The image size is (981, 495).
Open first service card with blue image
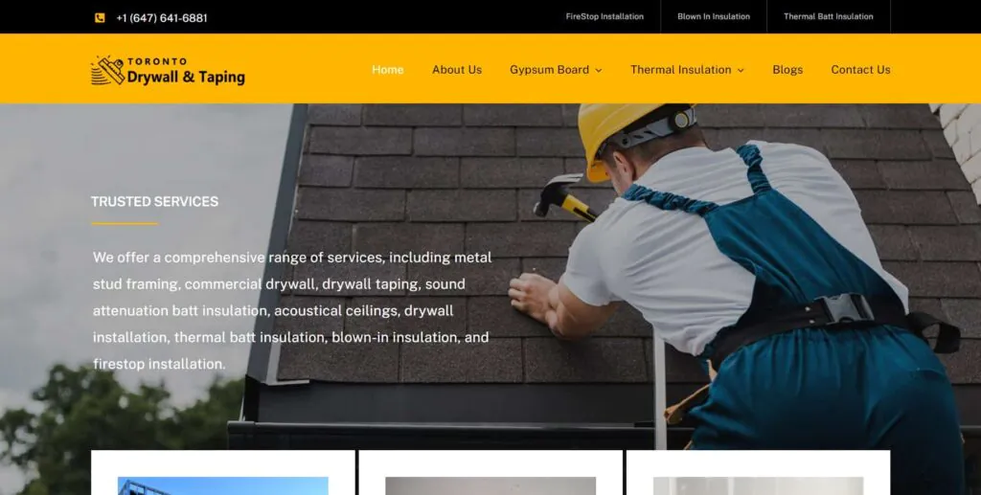[222, 485]
